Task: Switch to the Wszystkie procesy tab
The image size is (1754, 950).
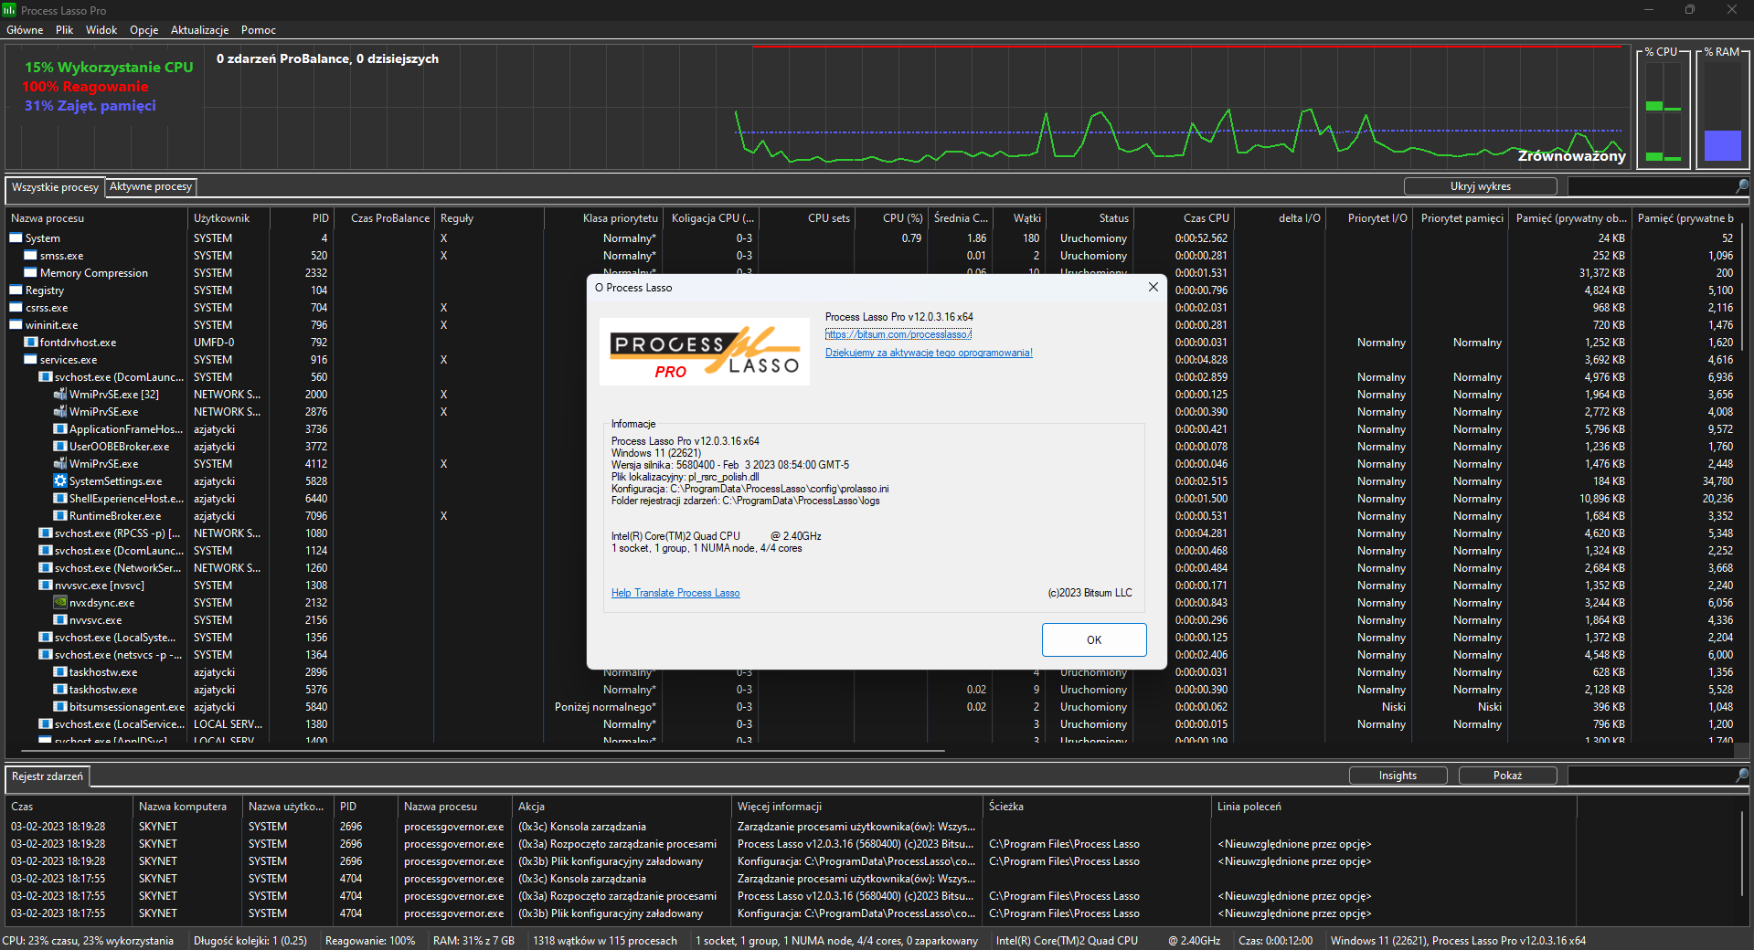Action: pyautogui.click(x=55, y=187)
